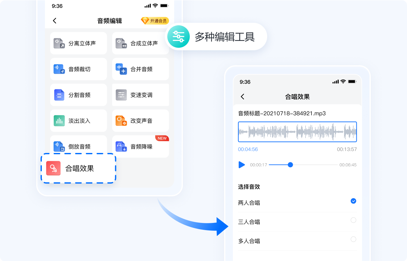Click 9:36 clock in 合唱效果 screen
This screenshot has width=407, height=261.
click(x=245, y=82)
